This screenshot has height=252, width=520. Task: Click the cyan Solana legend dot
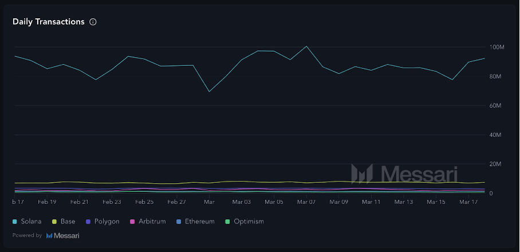pos(15,221)
